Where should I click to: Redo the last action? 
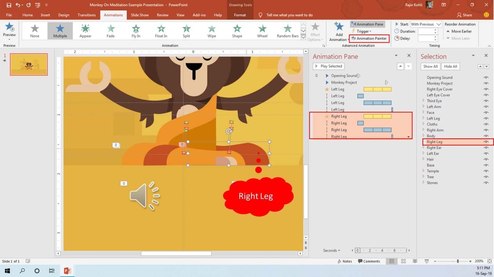pyautogui.click(x=28, y=5)
